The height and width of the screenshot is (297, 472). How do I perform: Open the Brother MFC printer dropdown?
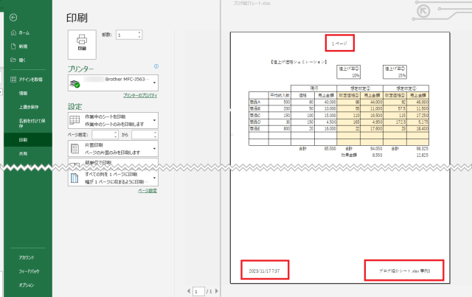pyautogui.click(x=113, y=83)
